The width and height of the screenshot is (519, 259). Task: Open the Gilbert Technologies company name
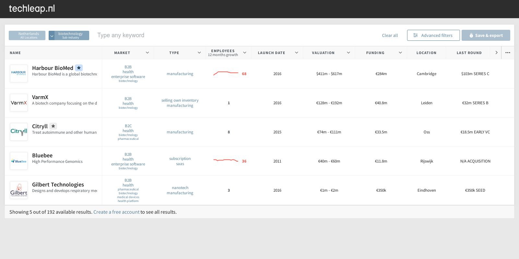pos(58,185)
